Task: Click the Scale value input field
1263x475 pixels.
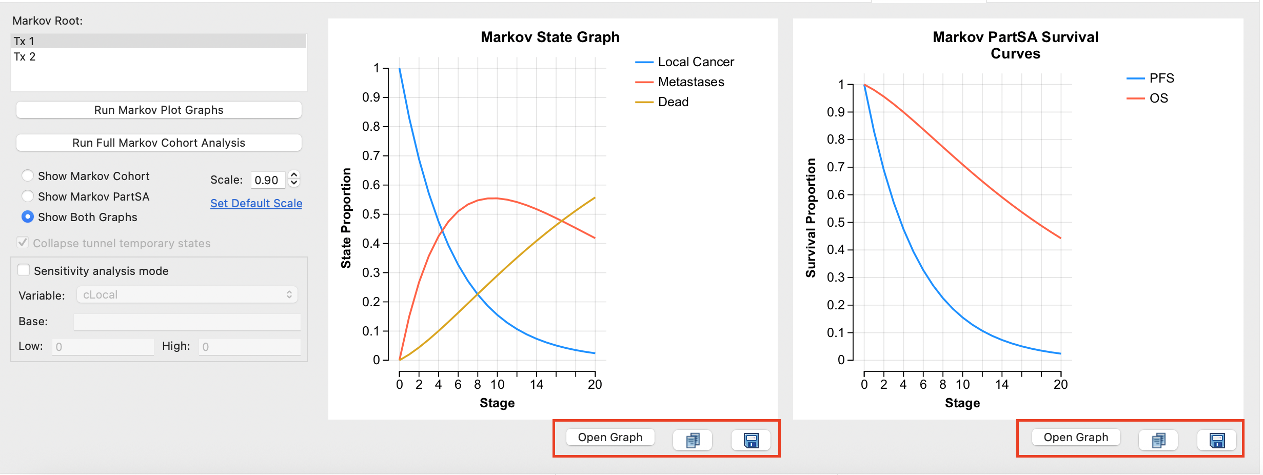Action: [268, 180]
